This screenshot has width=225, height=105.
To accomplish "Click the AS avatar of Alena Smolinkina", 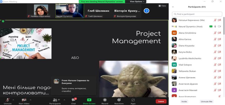I will 174,33.
